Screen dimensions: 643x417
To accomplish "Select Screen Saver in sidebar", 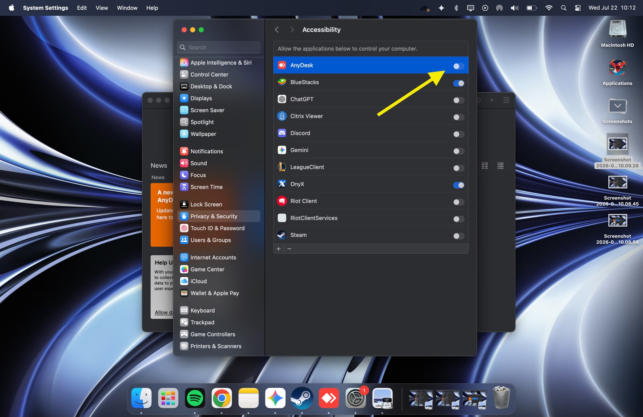I will [219, 110].
